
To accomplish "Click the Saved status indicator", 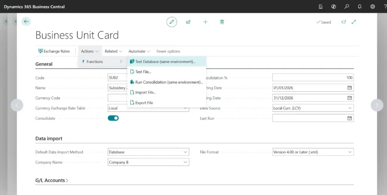I will click(x=324, y=22).
